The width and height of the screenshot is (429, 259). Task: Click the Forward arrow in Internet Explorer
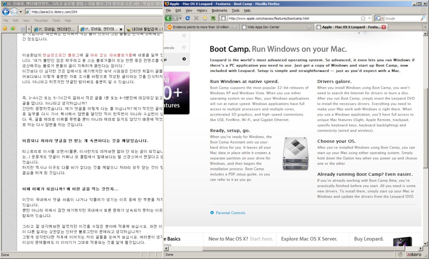point(14,12)
